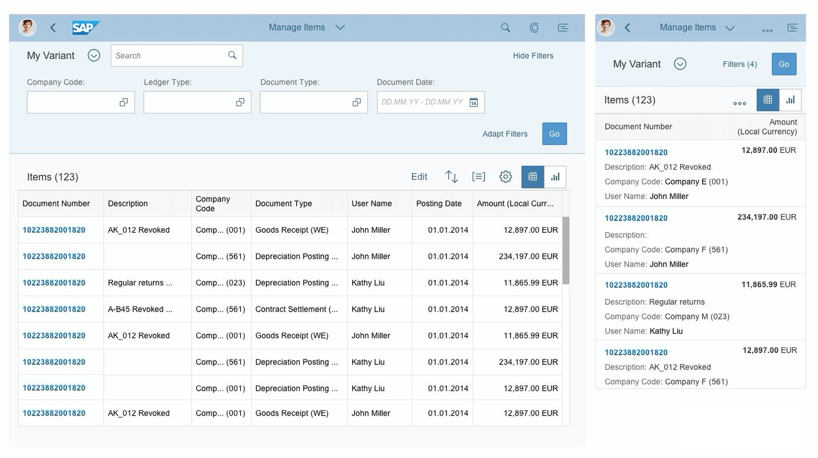Viewport: 818px width, 458px height.
Task: Expand My Variant dropdown in main window
Action: tap(94, 55)
